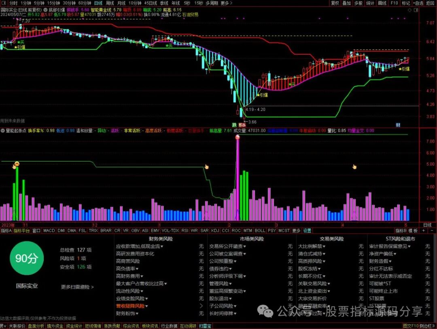Screen dimensions: 437x329
Task: Click the pointing-hand marker near February volume drop
Action: click(206, 167)
